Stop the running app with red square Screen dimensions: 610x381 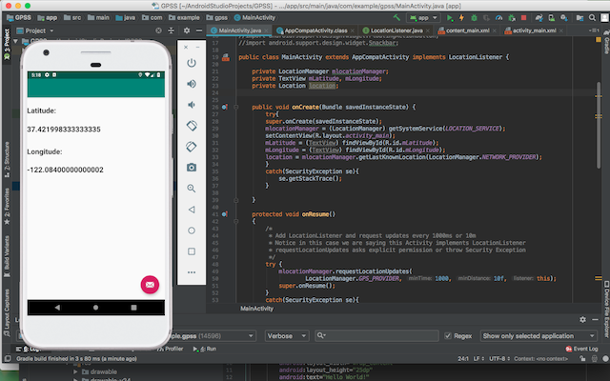click(x=523, y=17)
